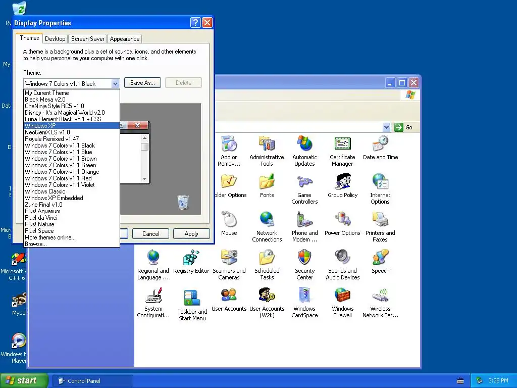Screen dimensions: 517x388
Task: Switch to the Screen Saver tab
Action: [87, 38]
